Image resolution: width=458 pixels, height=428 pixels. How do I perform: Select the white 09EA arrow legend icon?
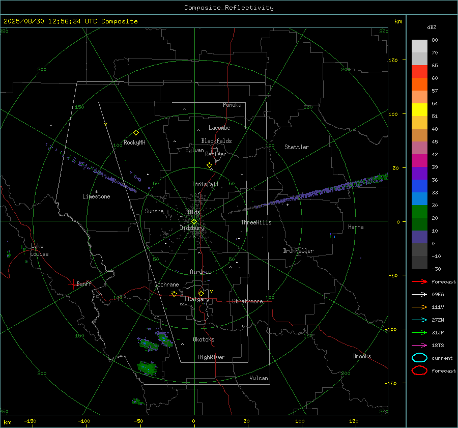click(x=419, y=295)
